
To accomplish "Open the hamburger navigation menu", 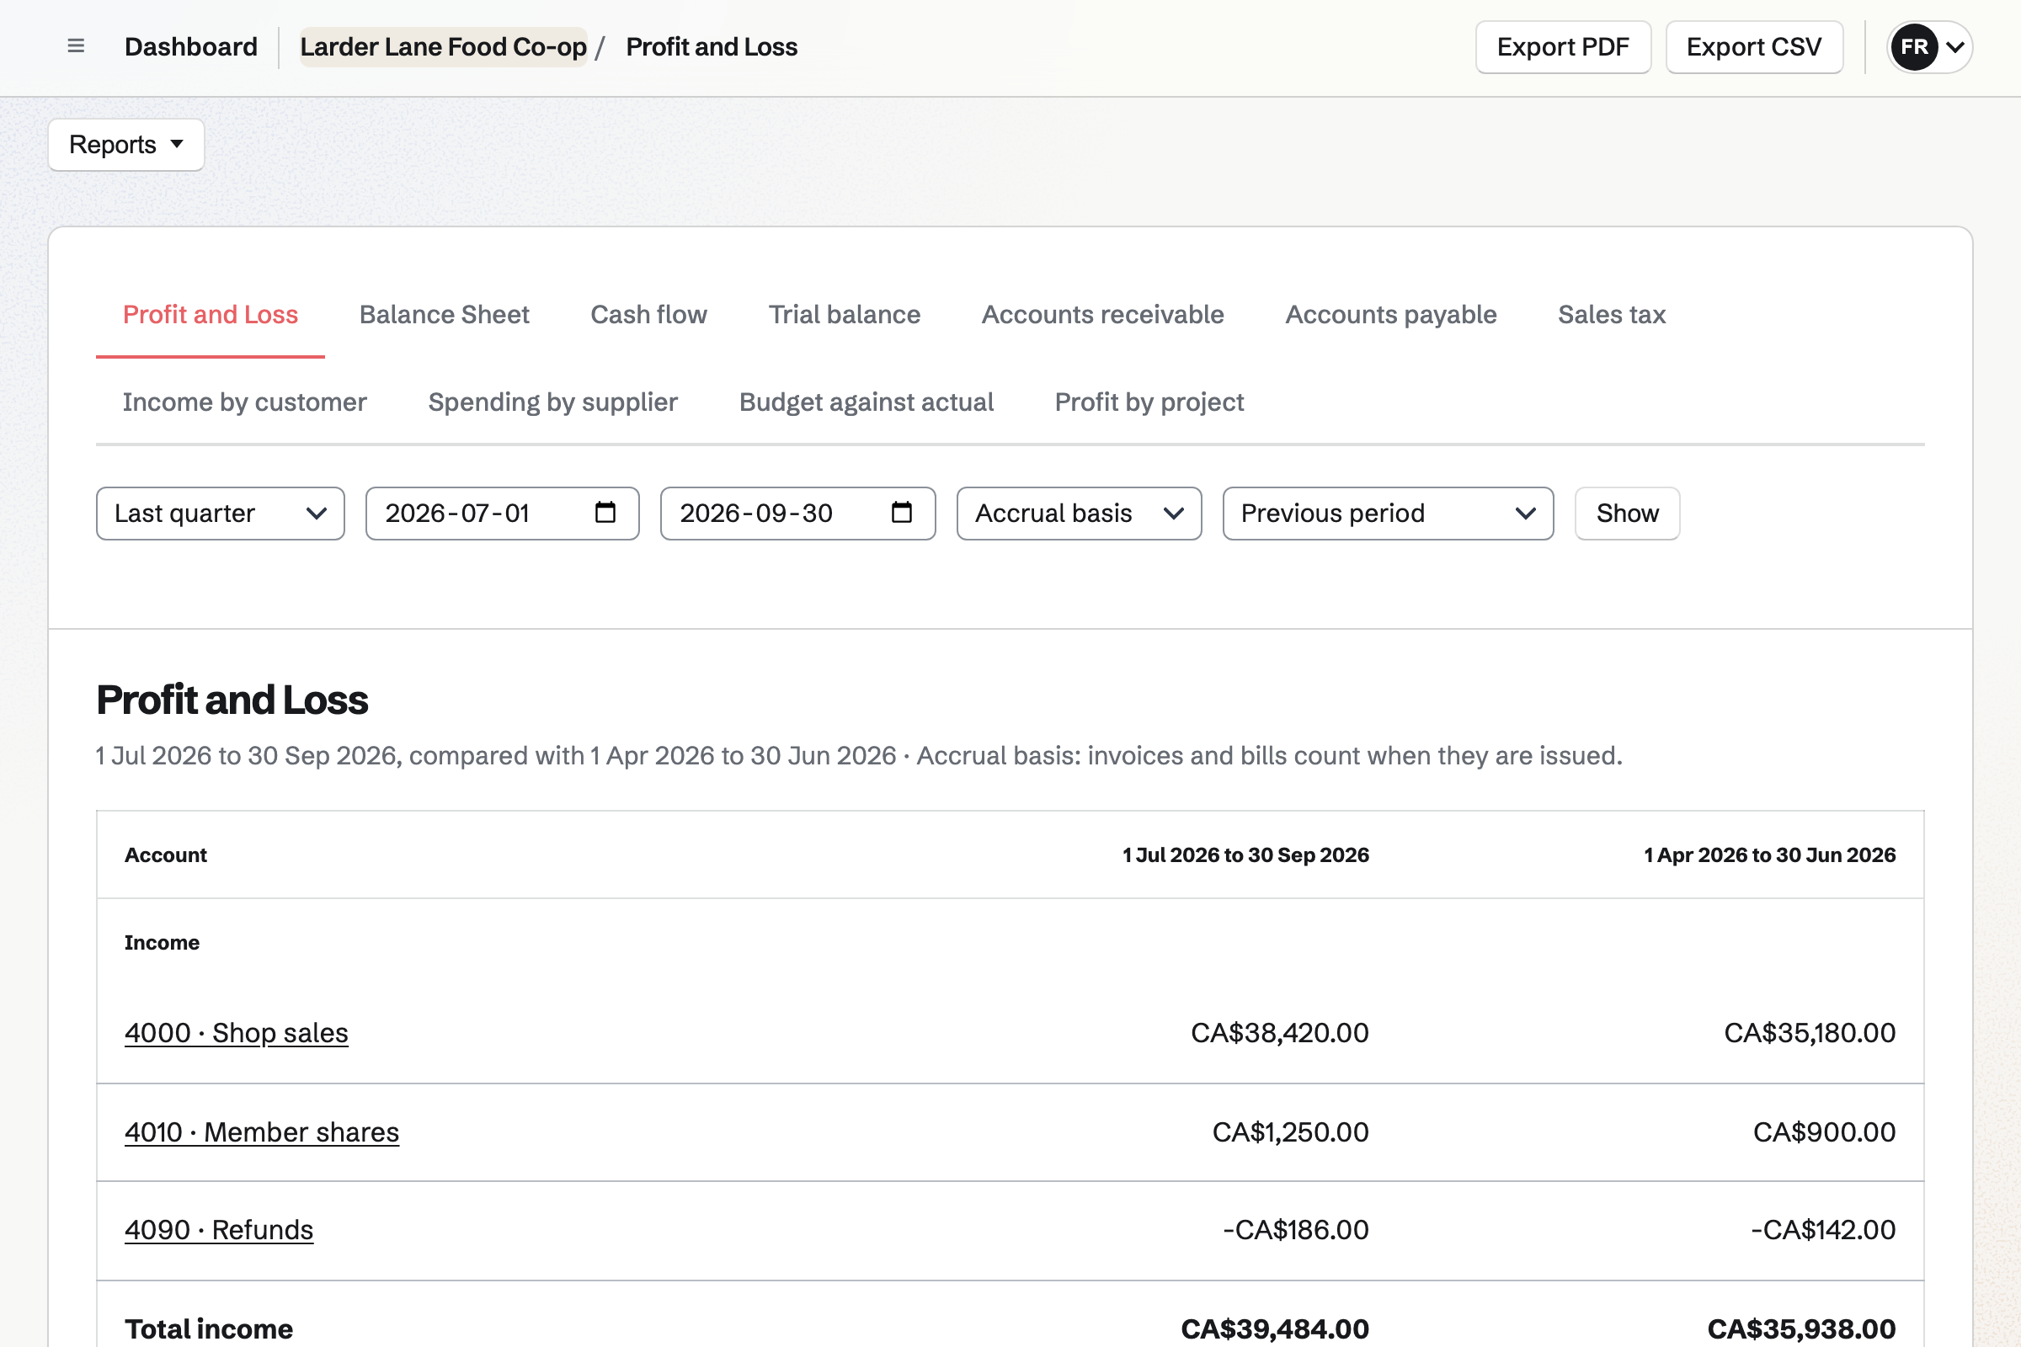I will [76, 46].
